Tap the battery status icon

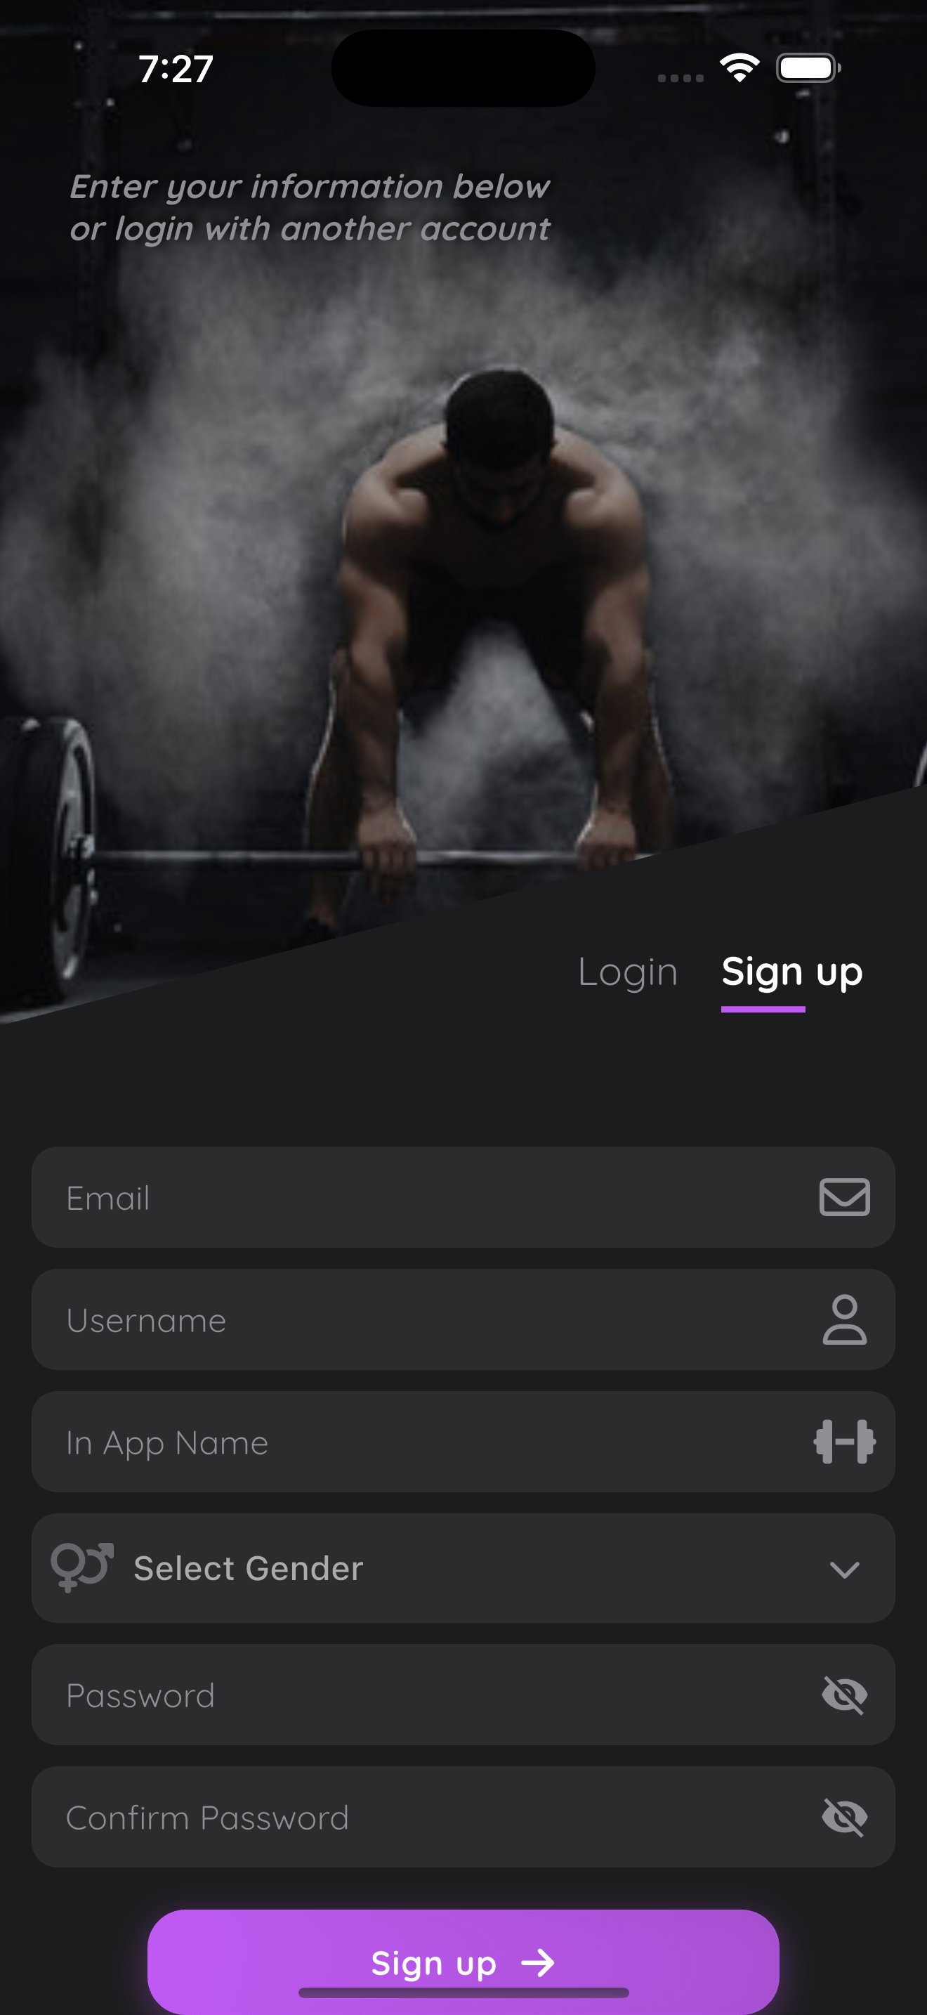[808, 68]
